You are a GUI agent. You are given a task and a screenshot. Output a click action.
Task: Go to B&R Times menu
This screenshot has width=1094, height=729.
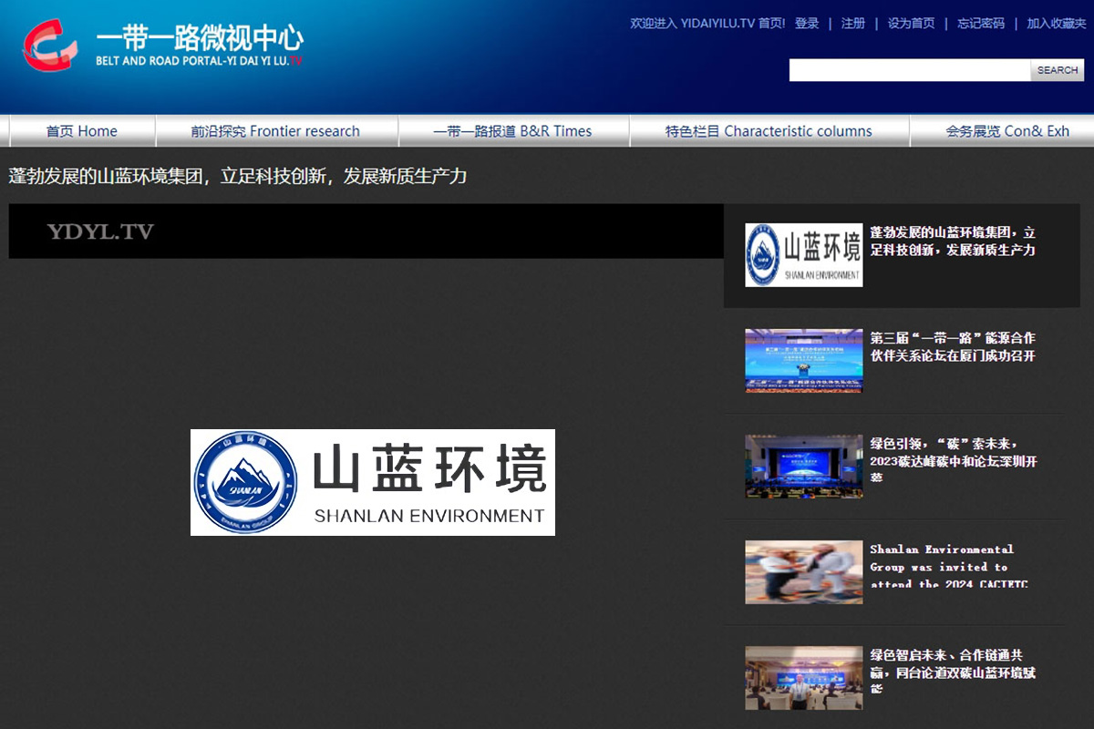point(512,131)
